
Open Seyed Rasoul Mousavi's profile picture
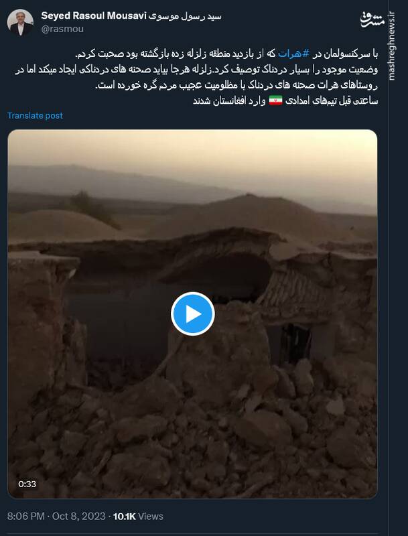(x=20, y=23)
